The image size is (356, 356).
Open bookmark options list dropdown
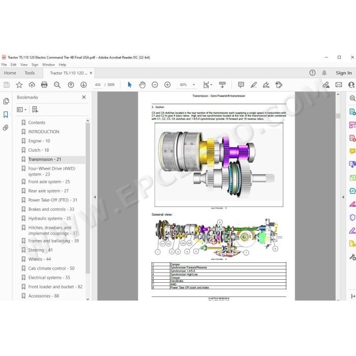[21, 110]
